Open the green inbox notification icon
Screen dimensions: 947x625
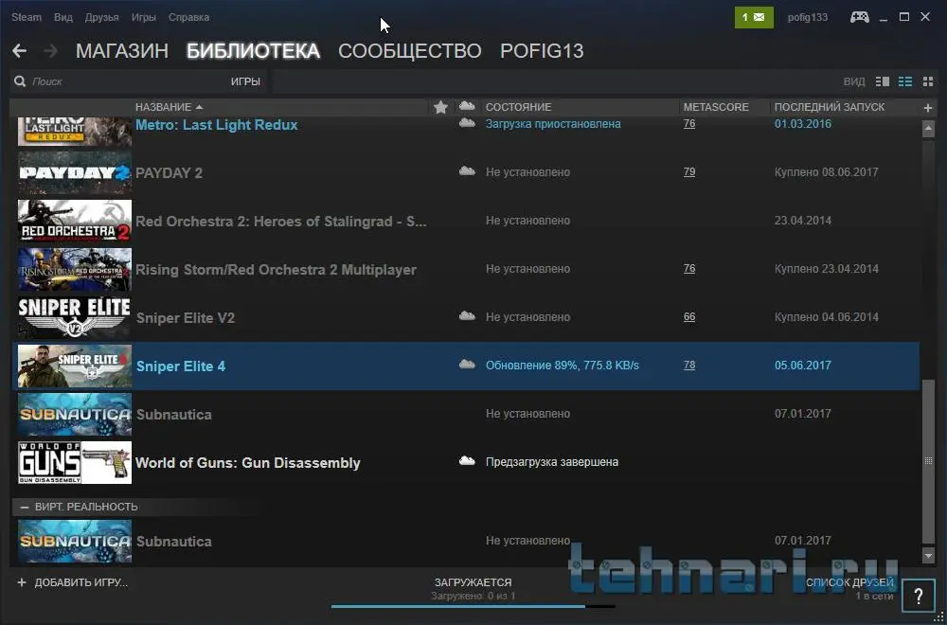pyautogui.click(x=754, y=17)
